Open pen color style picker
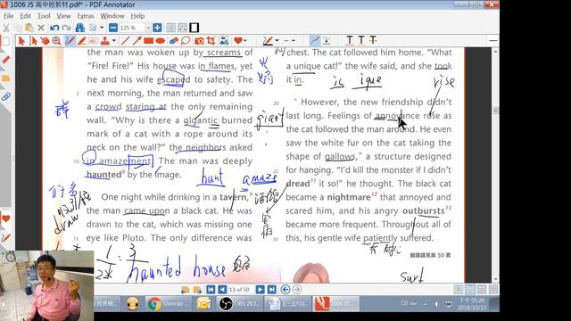Image resolution: width=571 pixels, height=321 pixels. coord(268,41)
